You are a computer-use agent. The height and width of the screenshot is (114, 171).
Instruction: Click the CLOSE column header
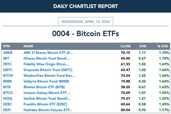[x=125, y=46]
